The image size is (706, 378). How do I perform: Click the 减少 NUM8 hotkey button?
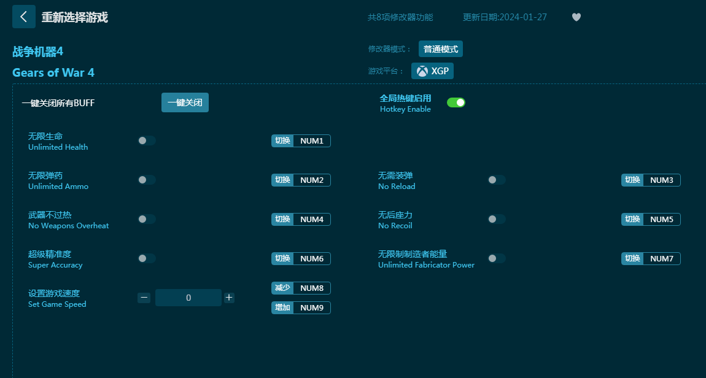(301, 288)
